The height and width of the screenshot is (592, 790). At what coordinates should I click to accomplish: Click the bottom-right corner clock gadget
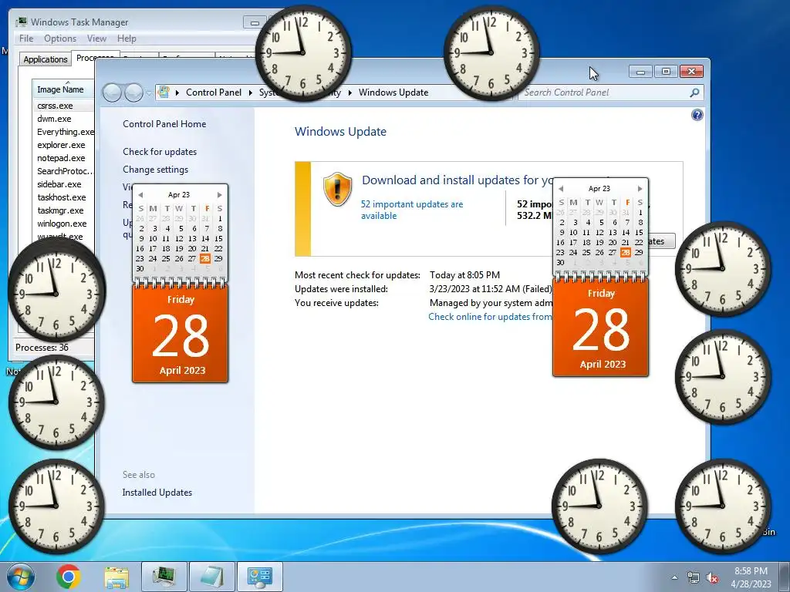[x=722, y=506]
